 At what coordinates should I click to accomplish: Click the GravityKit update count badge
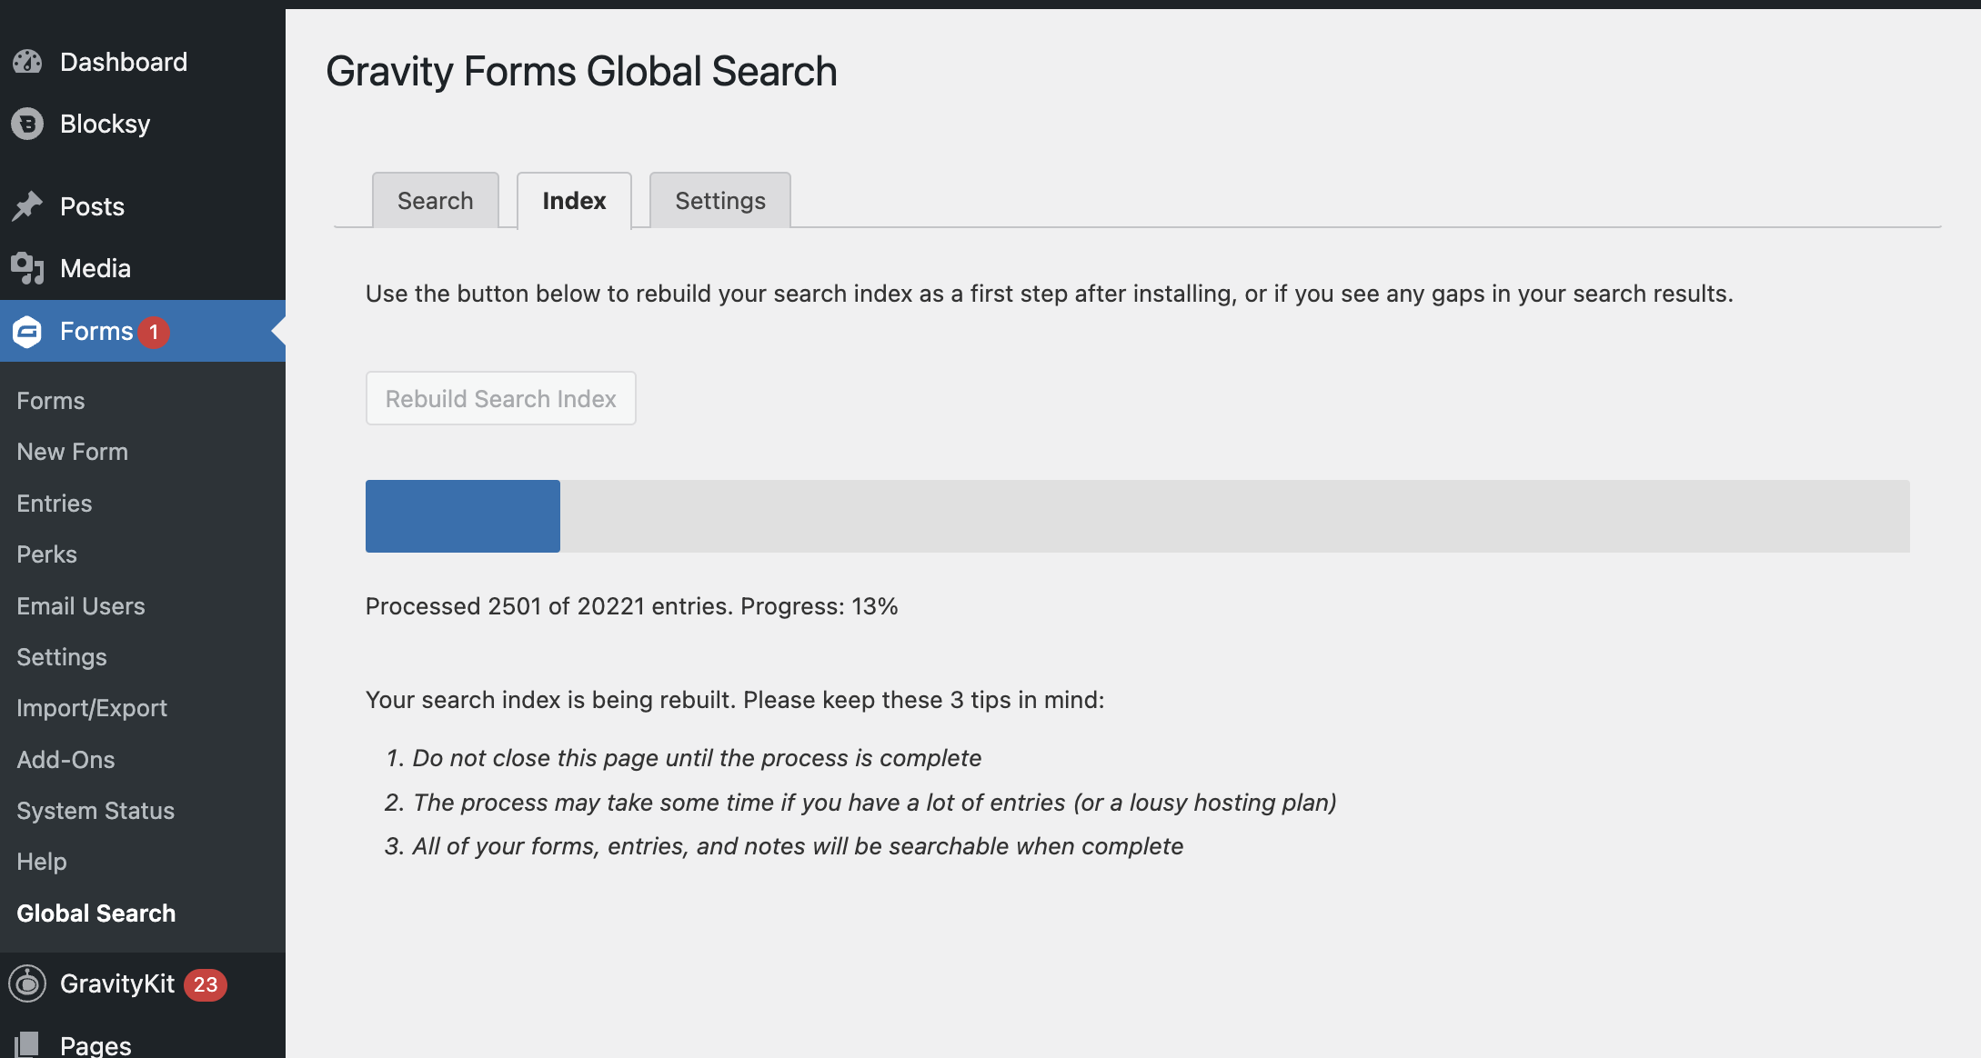click(206, 983)
